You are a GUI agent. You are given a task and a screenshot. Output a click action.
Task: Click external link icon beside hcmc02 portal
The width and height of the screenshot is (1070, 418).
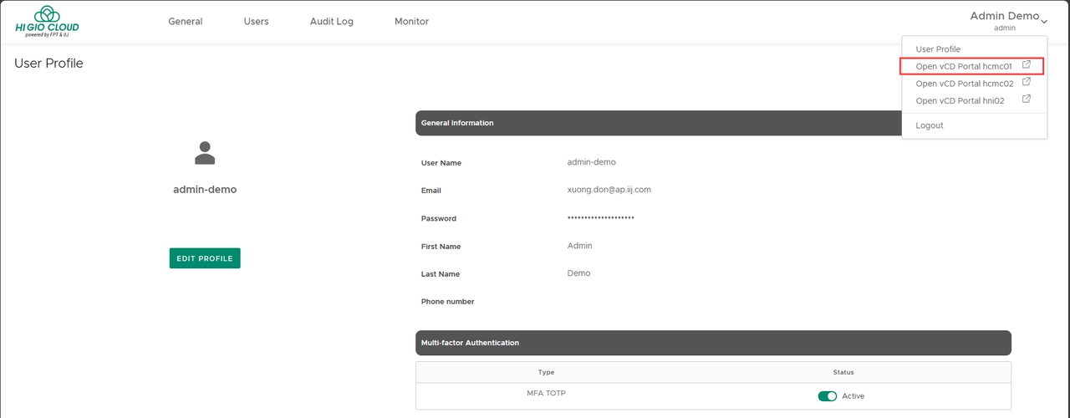point(1027,83)
